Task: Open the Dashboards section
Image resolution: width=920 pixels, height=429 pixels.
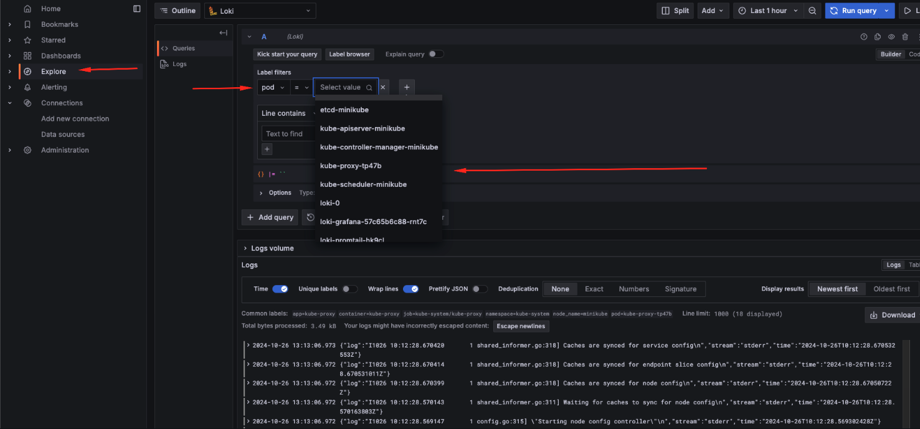Action: coord(60,55)
